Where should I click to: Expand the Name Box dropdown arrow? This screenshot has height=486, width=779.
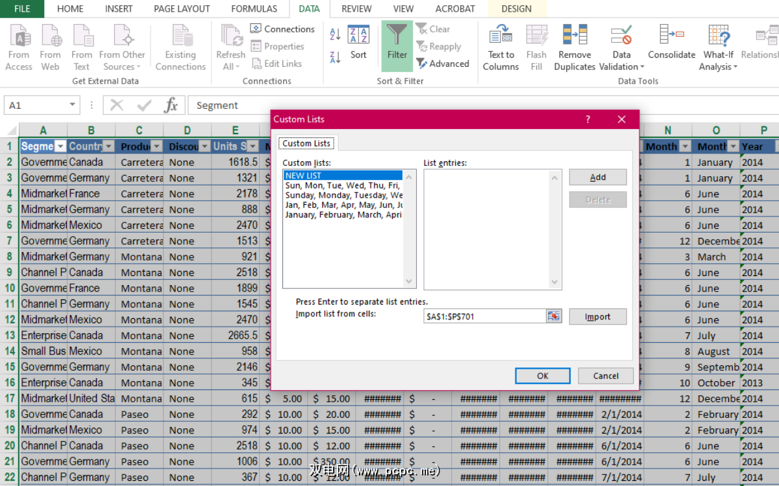pos(72,105)
